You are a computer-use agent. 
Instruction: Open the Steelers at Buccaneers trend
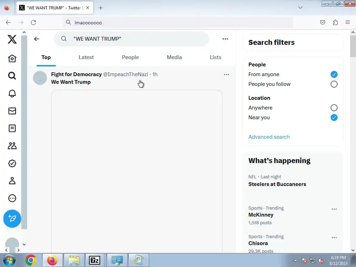pos(277,184)
